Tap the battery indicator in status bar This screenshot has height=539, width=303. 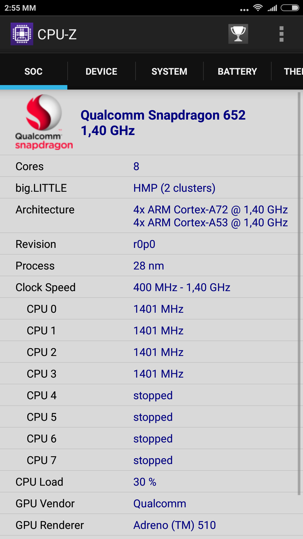coord(290,8)
